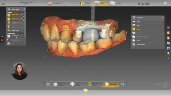Viewport: 171px width, 96px height.
Task: Open the Parámetros de restauración step
Action: 60,84
